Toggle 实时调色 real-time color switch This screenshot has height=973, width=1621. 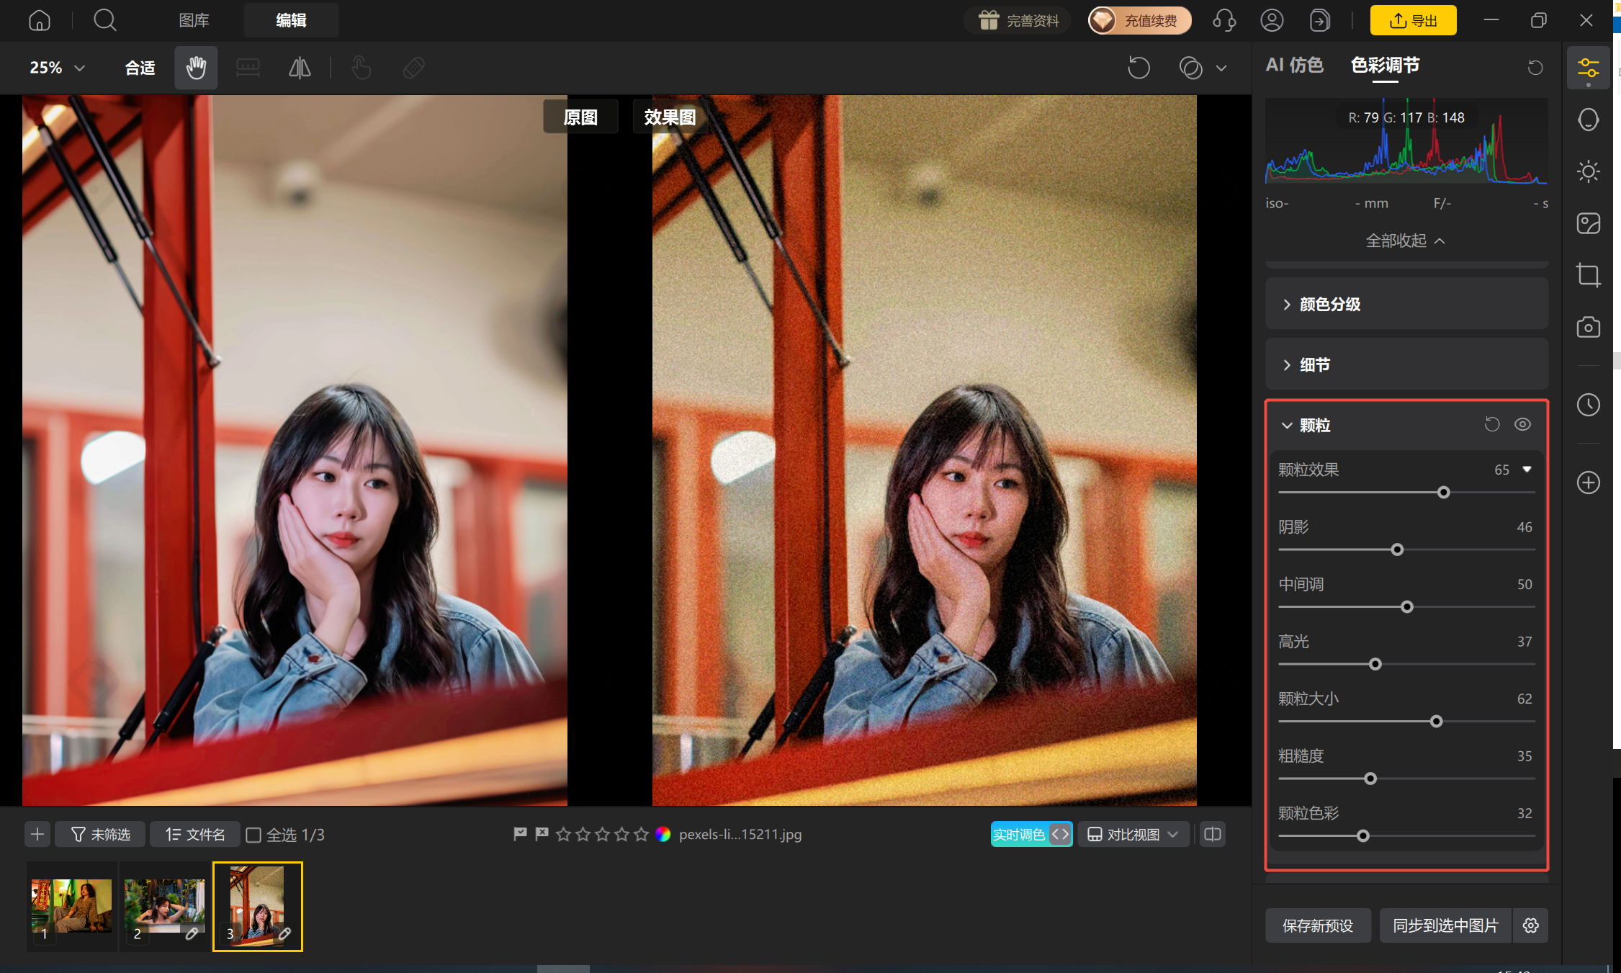1031,834
